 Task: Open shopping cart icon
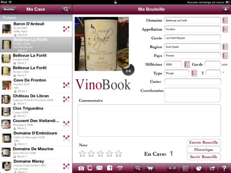(x=150, y=168)
